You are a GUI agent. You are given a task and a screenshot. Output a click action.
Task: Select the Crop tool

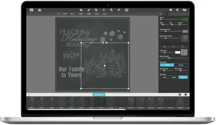[81, 10]
